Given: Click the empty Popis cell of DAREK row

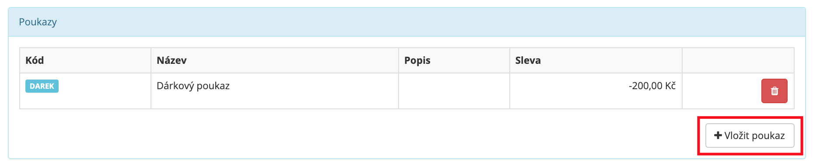Looking at the screenshot, I should point(454,91).
